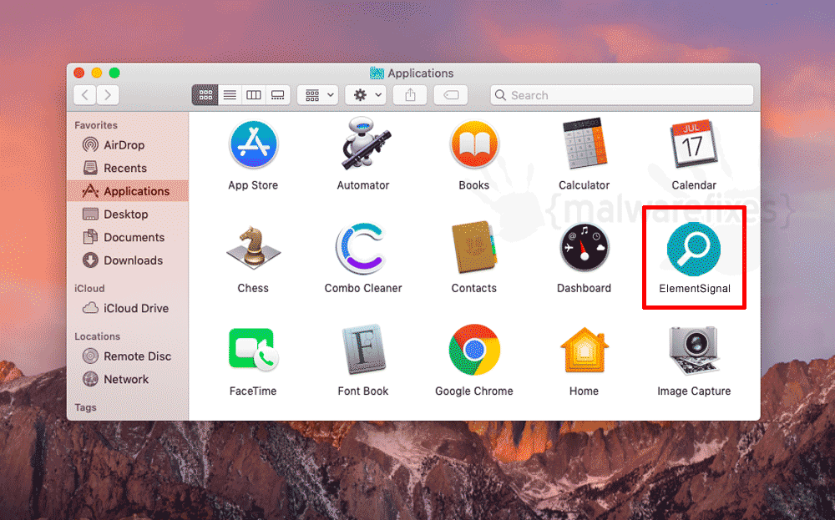Switch to list view
This screenshot has width=835, height=520.
tap(230, 95)
